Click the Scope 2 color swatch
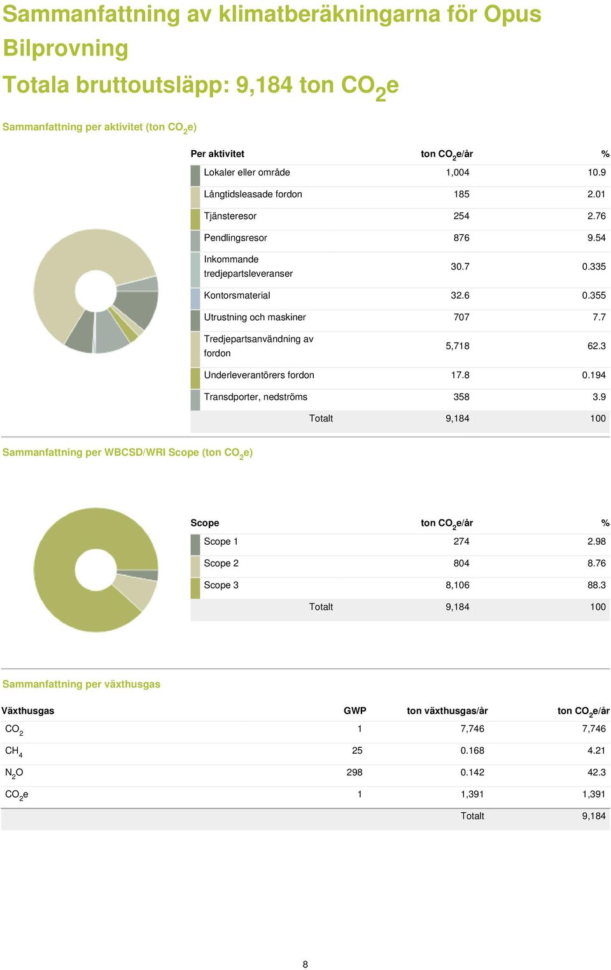The image size is (611, 970). point(195,566)
